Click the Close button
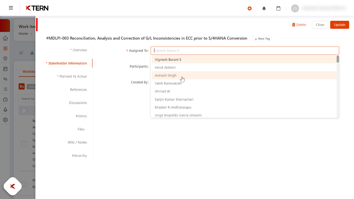 [x=320, y=24]
